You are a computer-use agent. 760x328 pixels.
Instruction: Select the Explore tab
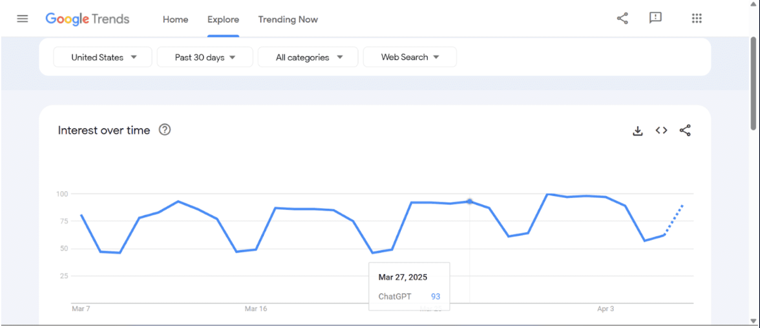point(223,20)
